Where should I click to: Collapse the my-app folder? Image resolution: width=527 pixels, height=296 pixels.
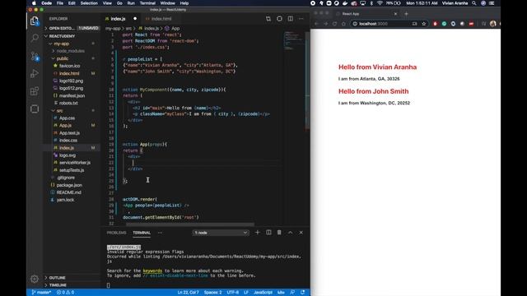point(72,44)
